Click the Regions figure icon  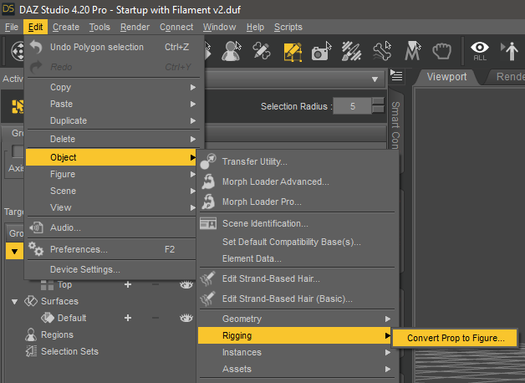pos(31,334)
